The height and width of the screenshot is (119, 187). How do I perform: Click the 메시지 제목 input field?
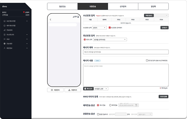[x=126, y=52]
